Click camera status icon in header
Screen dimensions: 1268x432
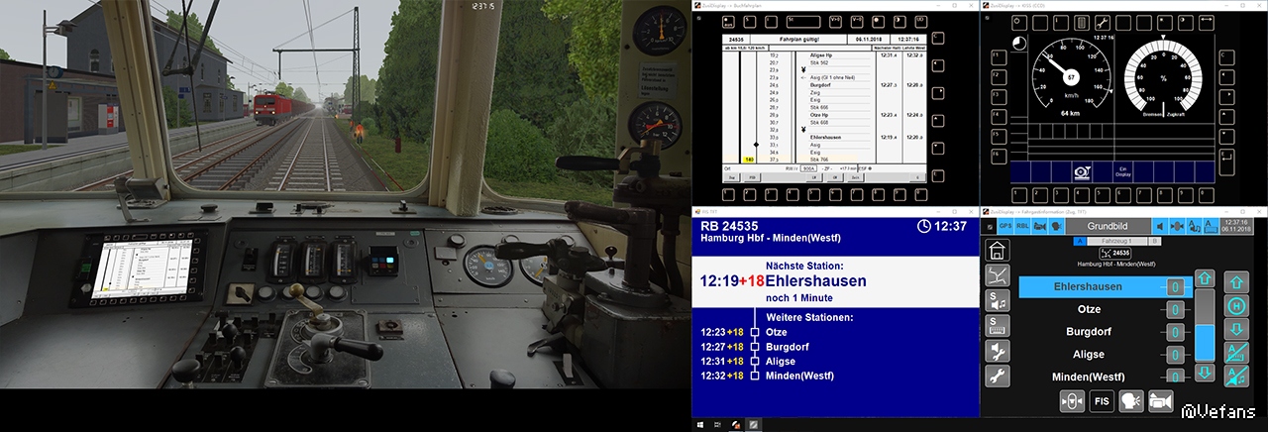[x=1040, y=226]
